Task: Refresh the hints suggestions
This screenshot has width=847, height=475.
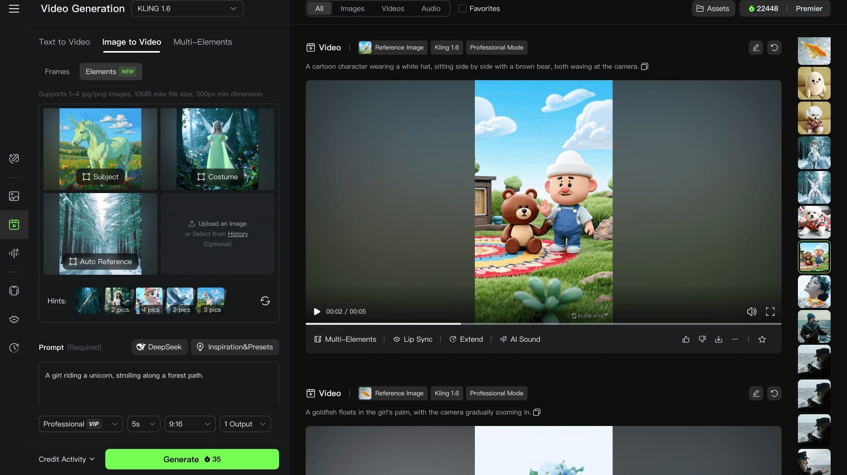Action: 265,301
